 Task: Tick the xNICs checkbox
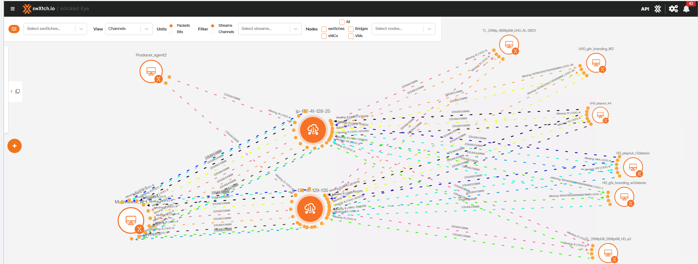(324, 36)
